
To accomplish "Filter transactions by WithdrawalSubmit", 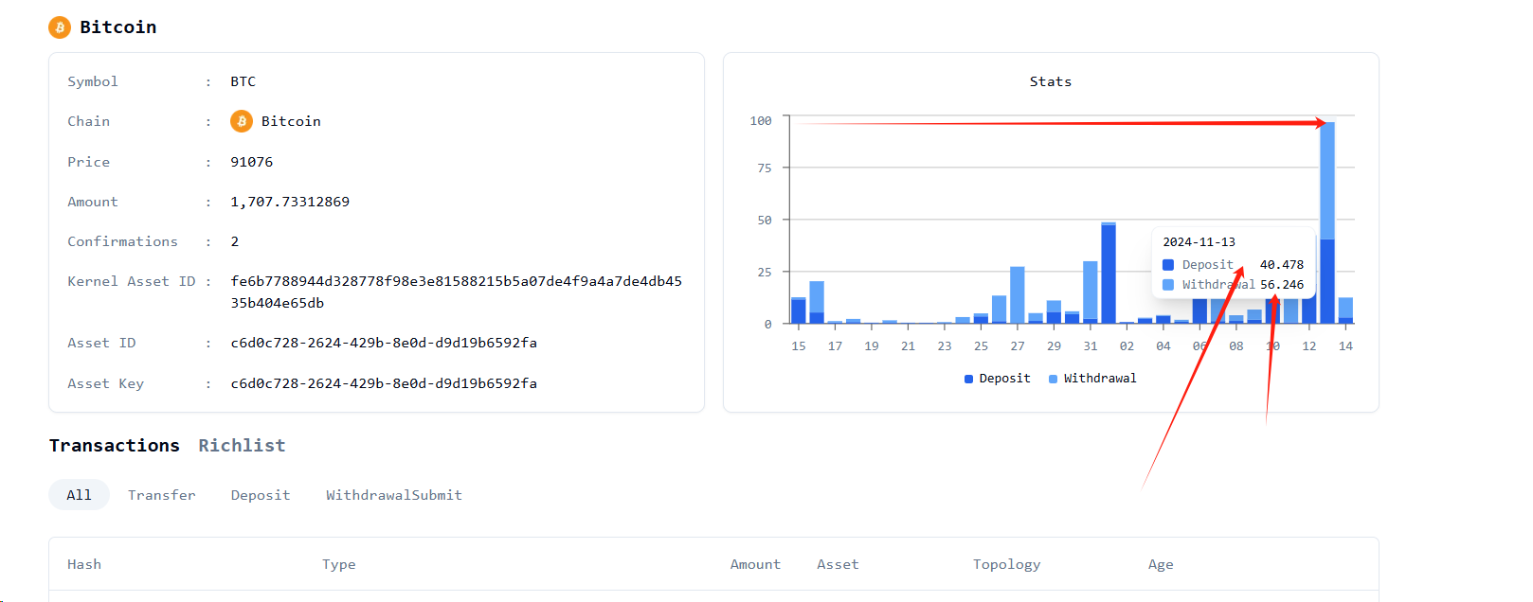I will click(x=394, y=495).
